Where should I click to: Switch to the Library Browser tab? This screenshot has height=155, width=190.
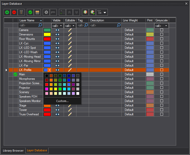pyautogui.click(x=13, y=151)
